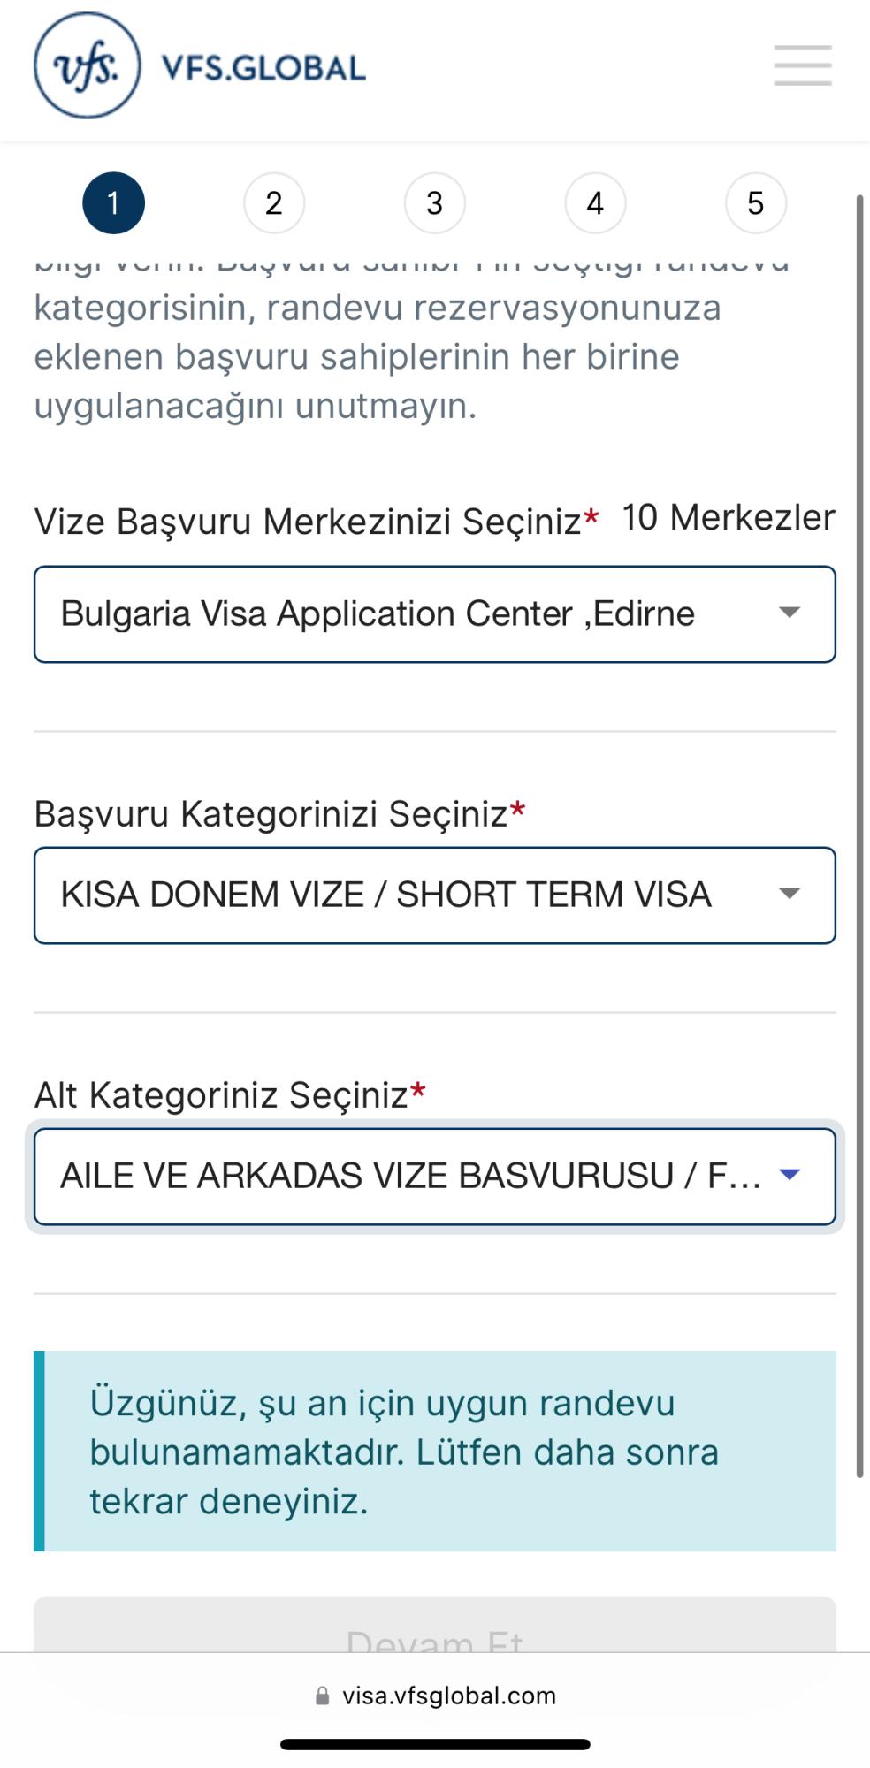Screen dimensions: 870x1768
Task: Tap the home indicator bar at bottom
Action: 435,1745
